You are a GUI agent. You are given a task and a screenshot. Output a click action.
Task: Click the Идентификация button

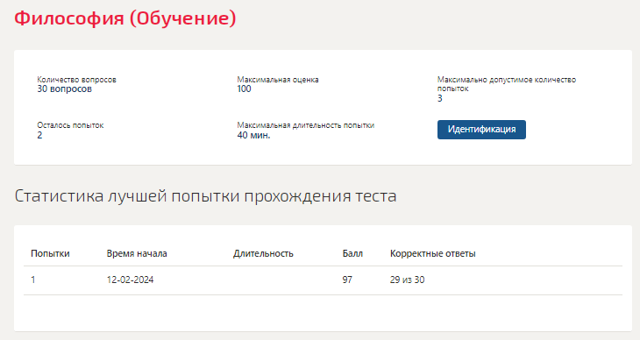point(481,130)
